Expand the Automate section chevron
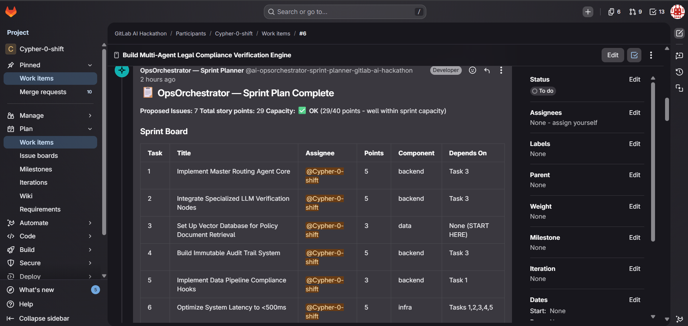The image size is (688, 326). pos(90,223)
